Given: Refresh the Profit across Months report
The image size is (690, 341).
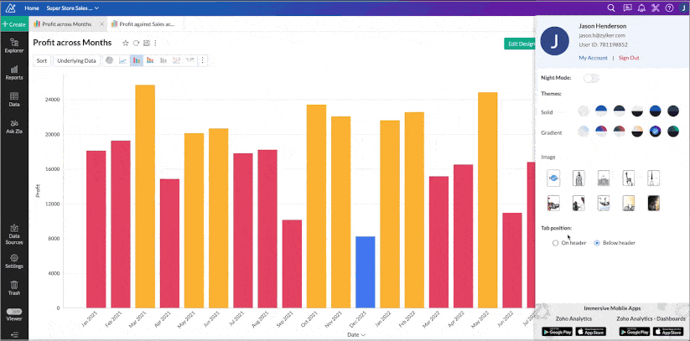Looking at the screenshot, I should [x=136, y=43].
